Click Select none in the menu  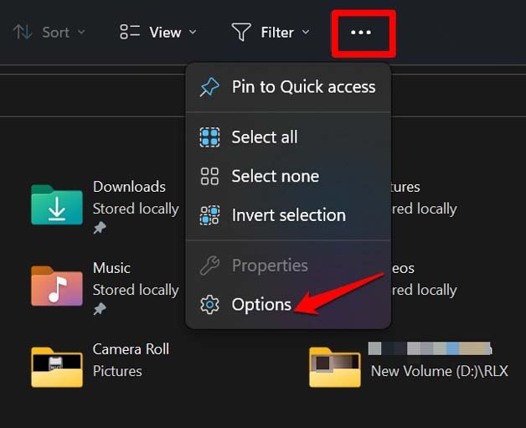pyautogui.click(x=275, y=176)
